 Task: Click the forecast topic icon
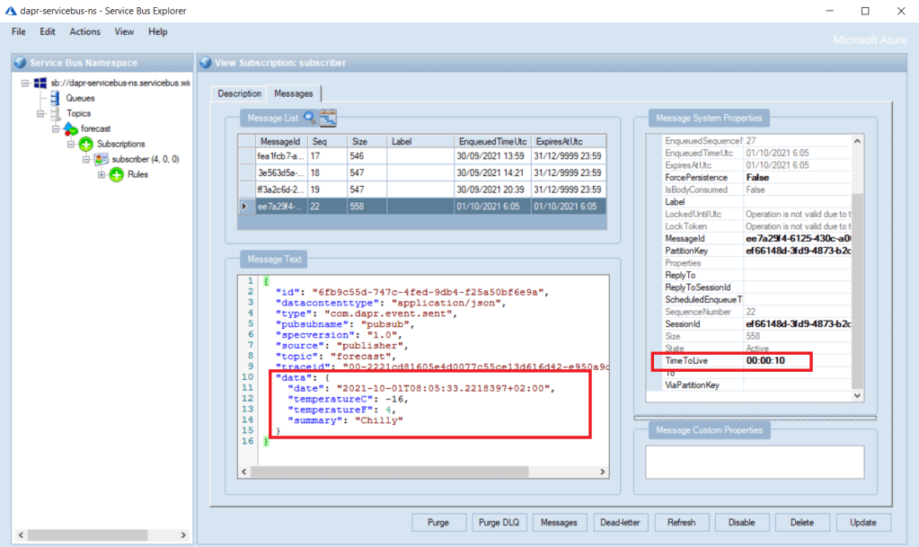point(70,128)
